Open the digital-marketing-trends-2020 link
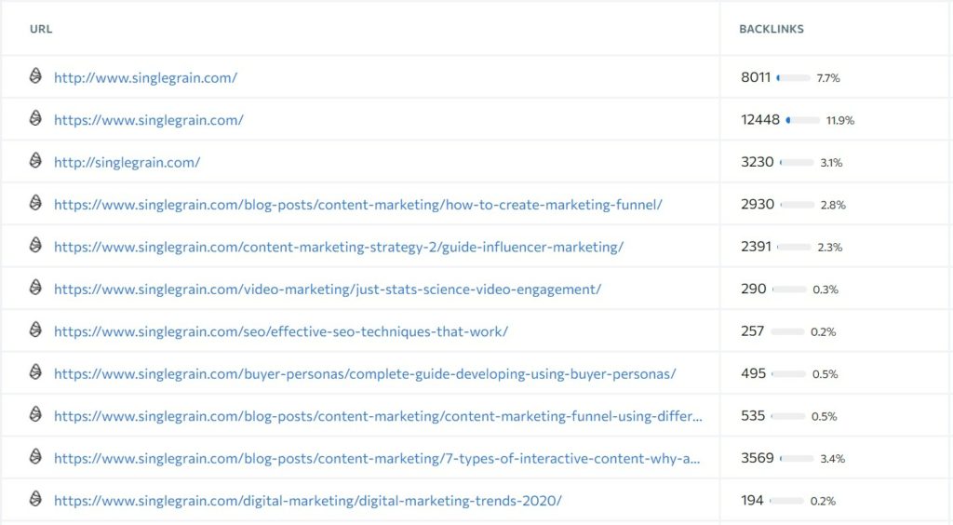This screenshot has height=525, width=953. 308,501
